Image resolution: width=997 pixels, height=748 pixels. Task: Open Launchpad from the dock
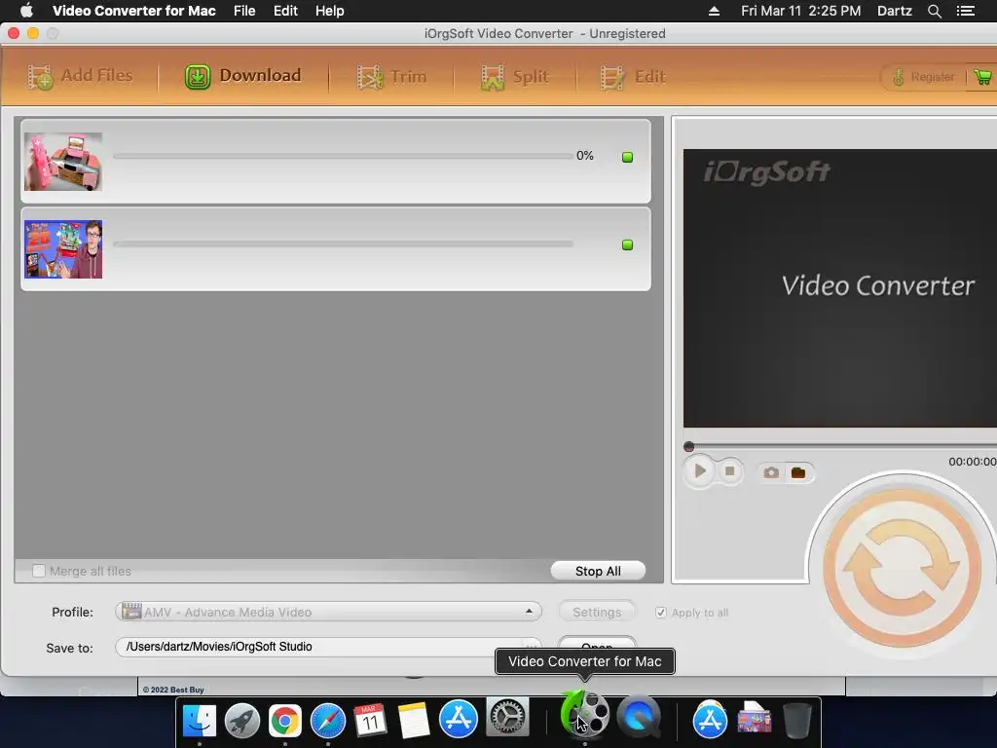242,720
